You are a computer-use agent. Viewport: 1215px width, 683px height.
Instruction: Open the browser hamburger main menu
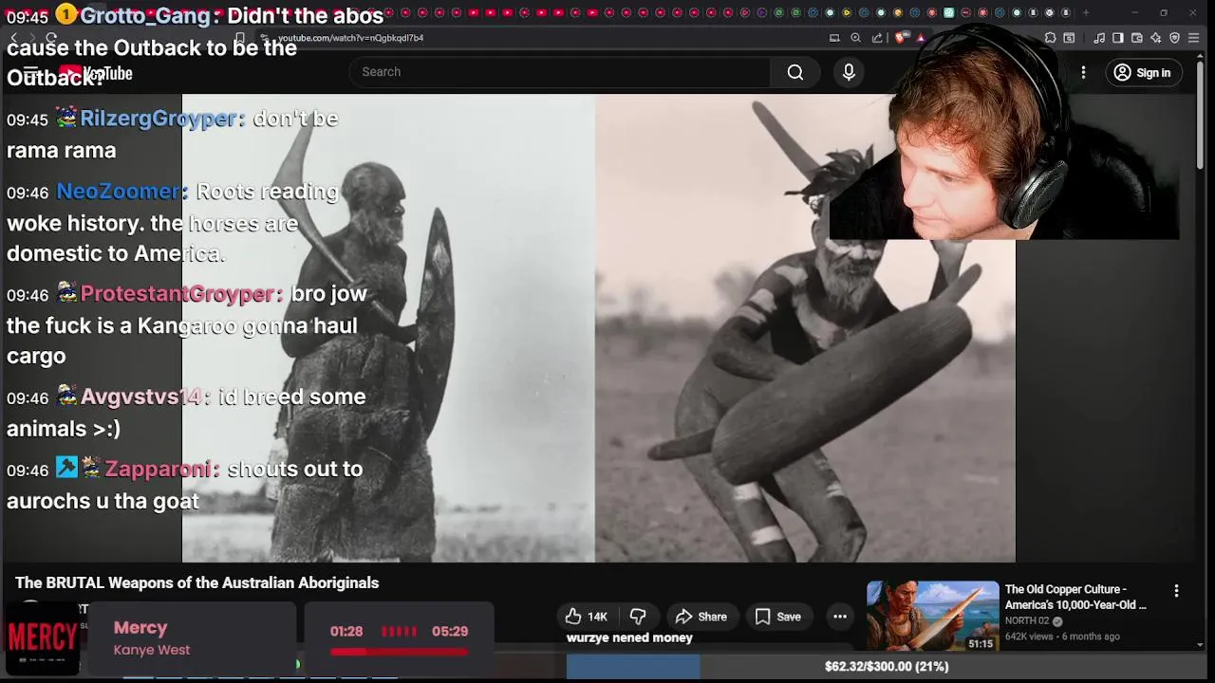(1194, 38)
